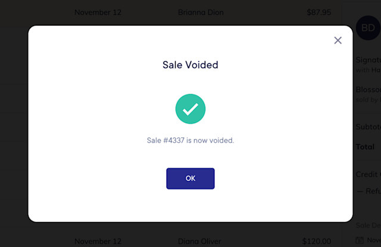
Task: Click the Credit payment line
Action: [368, 174]
